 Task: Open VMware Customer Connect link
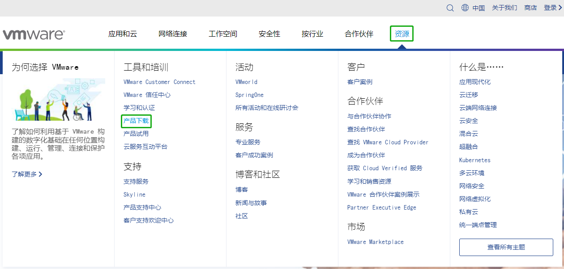click(x=159, y=82)
